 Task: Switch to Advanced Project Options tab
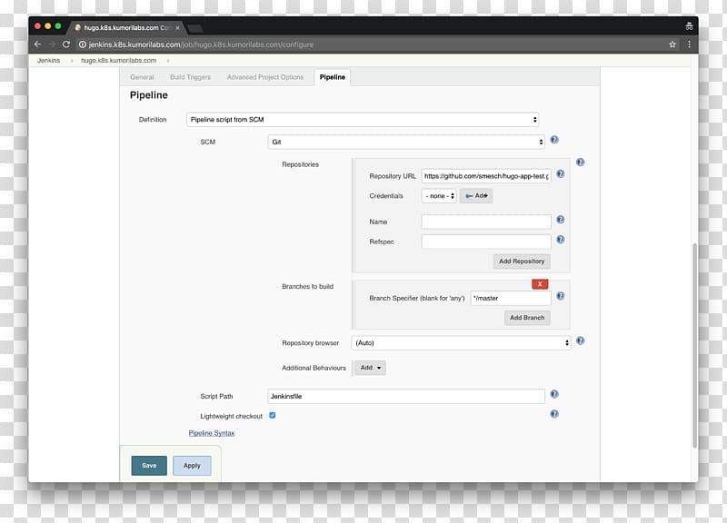(265, 77)
